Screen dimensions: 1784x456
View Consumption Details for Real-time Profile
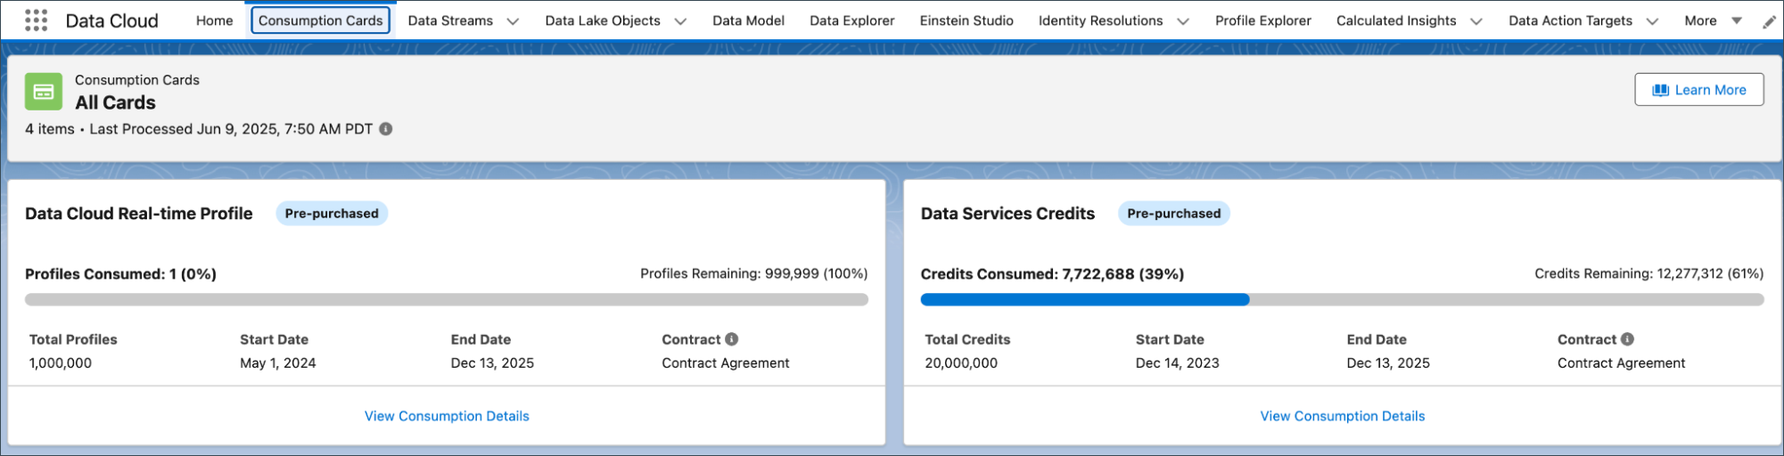pos(447,416)
